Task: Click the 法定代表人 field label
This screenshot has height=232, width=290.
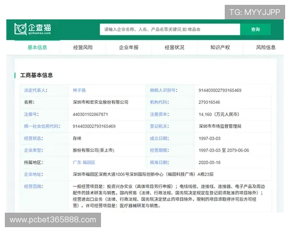Action: 35,90
